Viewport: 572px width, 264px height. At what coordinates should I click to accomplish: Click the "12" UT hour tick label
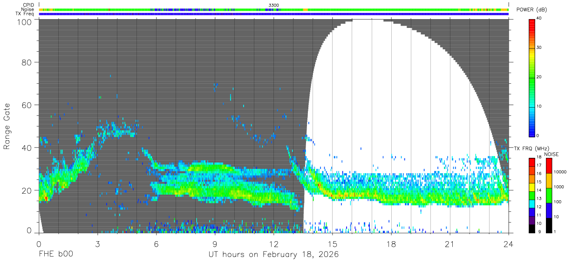273,244
